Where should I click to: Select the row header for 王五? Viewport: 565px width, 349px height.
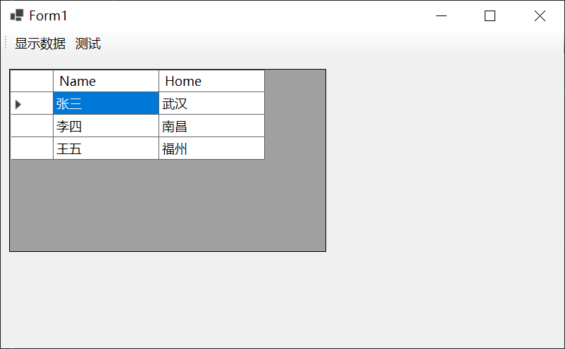coord(32,148)
